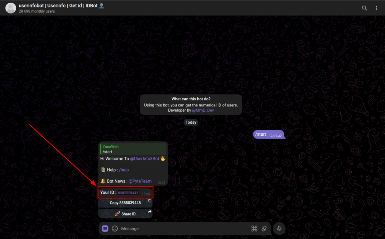The height and width of the screenshot is (239, 385).
Task: Click the /help command link
Action: click(124, 170)
